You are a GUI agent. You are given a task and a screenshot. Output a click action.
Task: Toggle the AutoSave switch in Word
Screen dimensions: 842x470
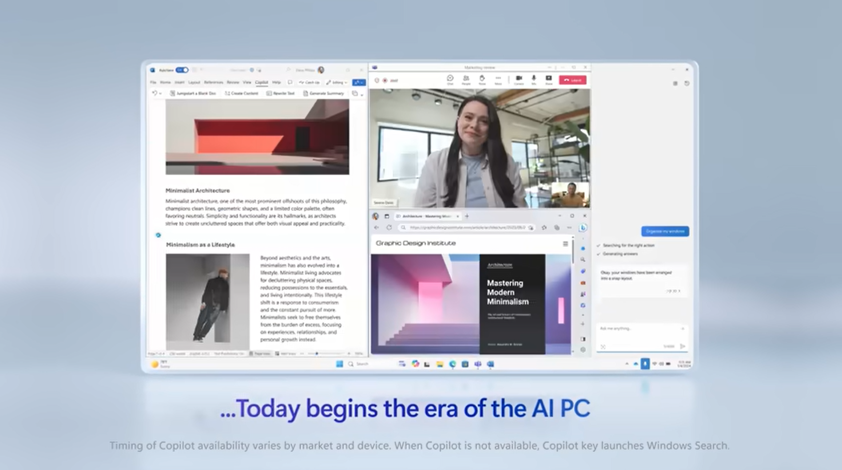coord(182,70)
